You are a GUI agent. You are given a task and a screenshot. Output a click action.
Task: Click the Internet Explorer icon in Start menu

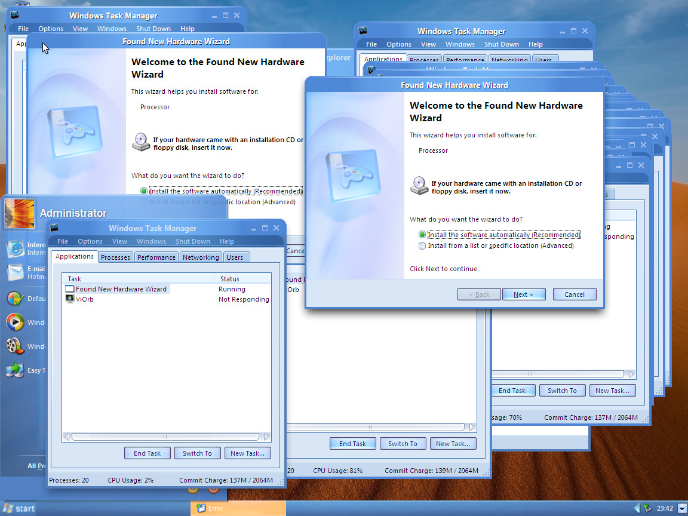pos(15,249)
